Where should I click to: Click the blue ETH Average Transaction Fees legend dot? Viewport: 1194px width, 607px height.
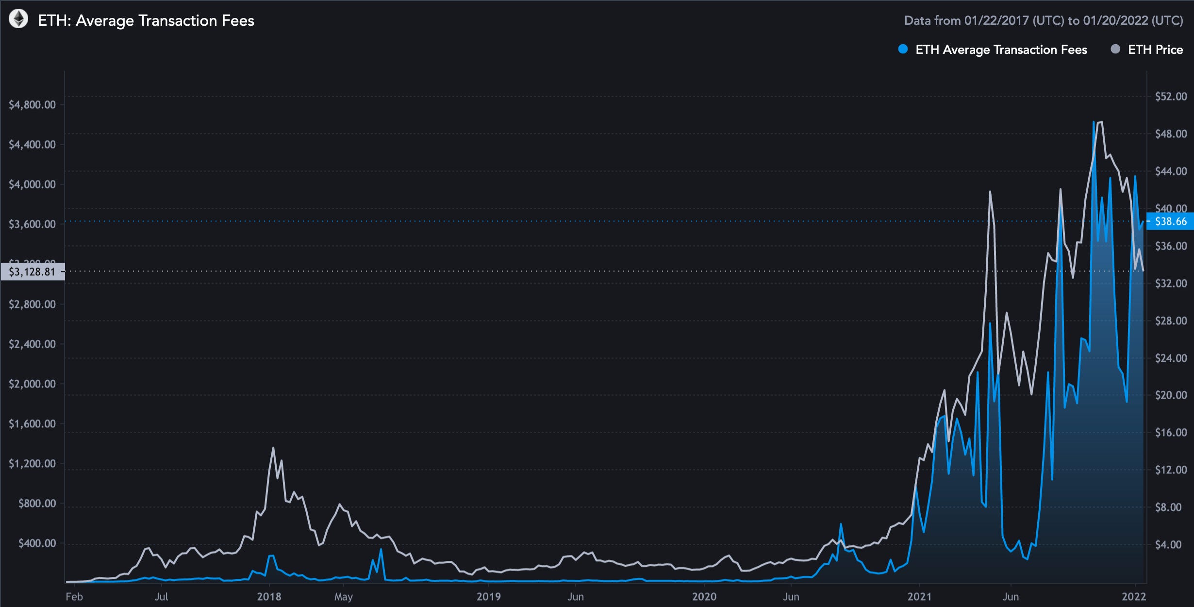903,49
